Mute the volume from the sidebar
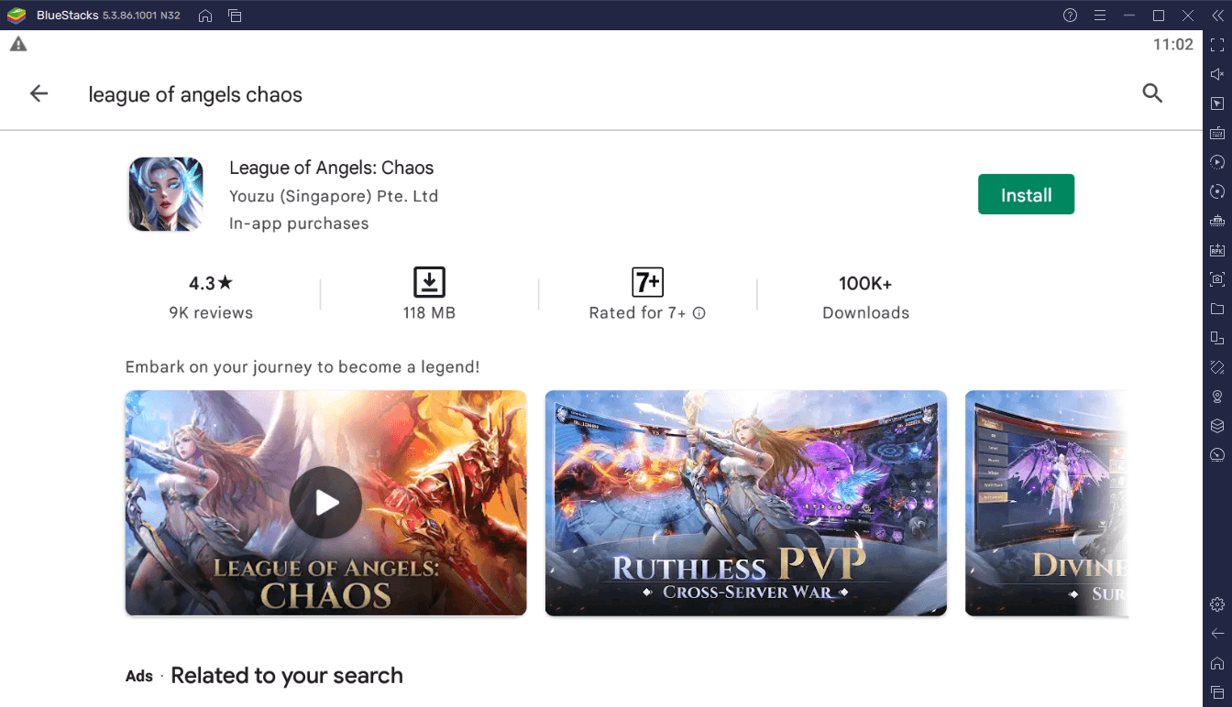The height and width of the screenshot is (707, 1232). (1217, 74)
